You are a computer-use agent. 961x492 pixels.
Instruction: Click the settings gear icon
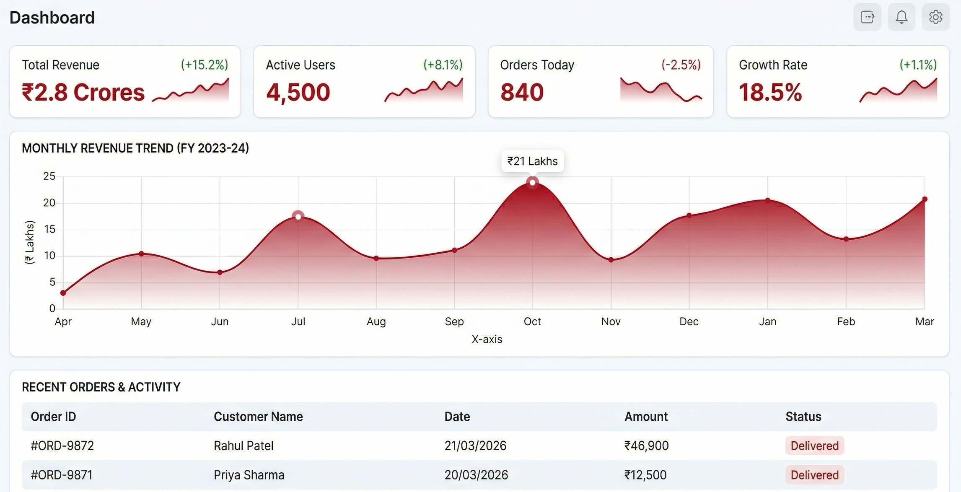[x=936, y=17]
